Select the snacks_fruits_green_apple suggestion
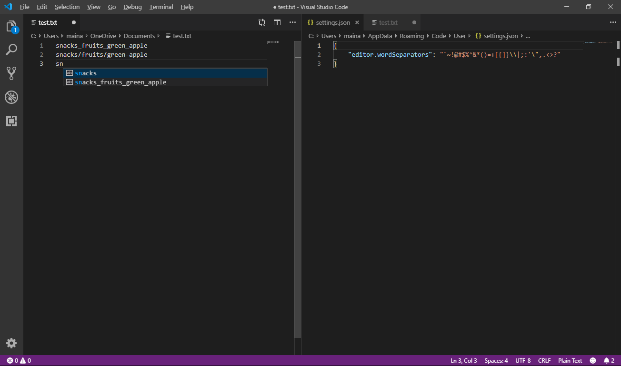The image size is (621, 366). point(121,82)
